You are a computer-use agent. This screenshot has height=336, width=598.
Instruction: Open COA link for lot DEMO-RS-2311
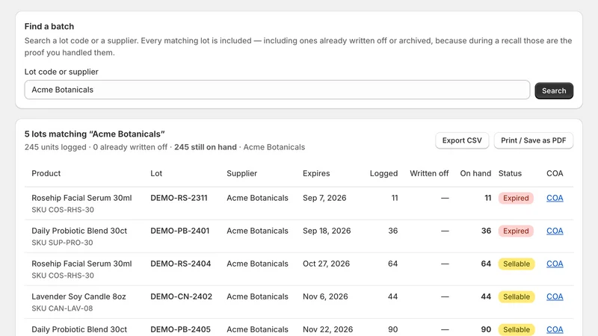(555, 198)
